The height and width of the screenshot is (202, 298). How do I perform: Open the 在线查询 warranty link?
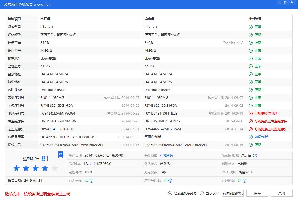(x=166, y=155)
